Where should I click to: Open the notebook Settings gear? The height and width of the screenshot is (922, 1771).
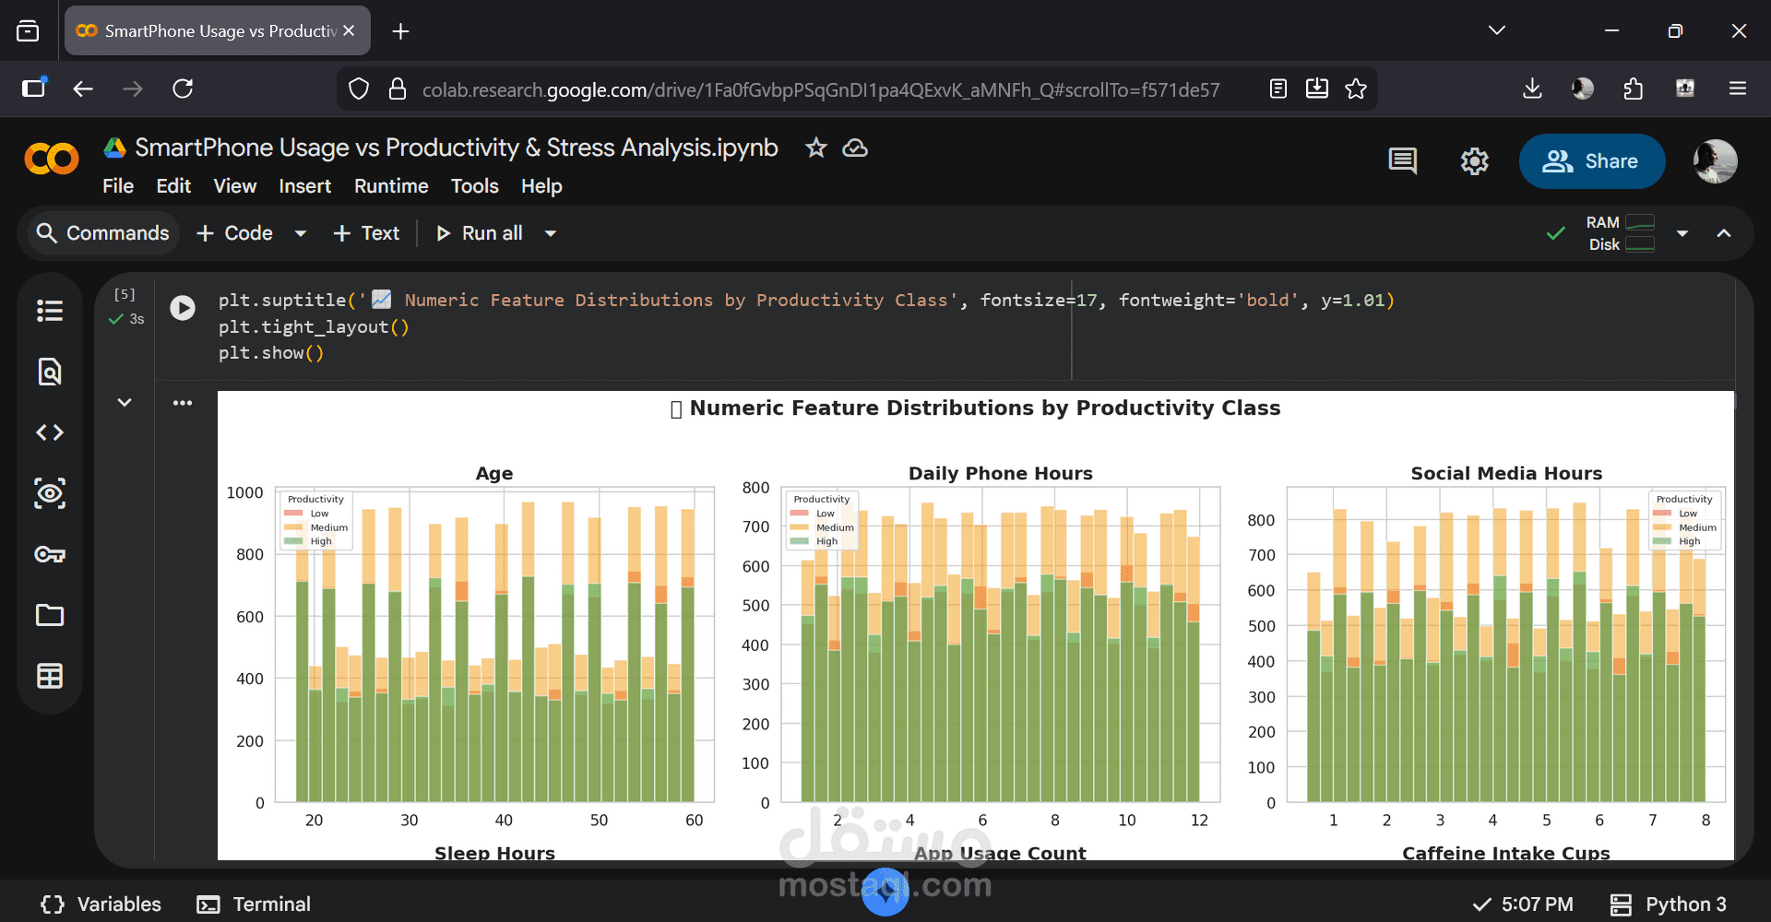(x=1474, y=161)
